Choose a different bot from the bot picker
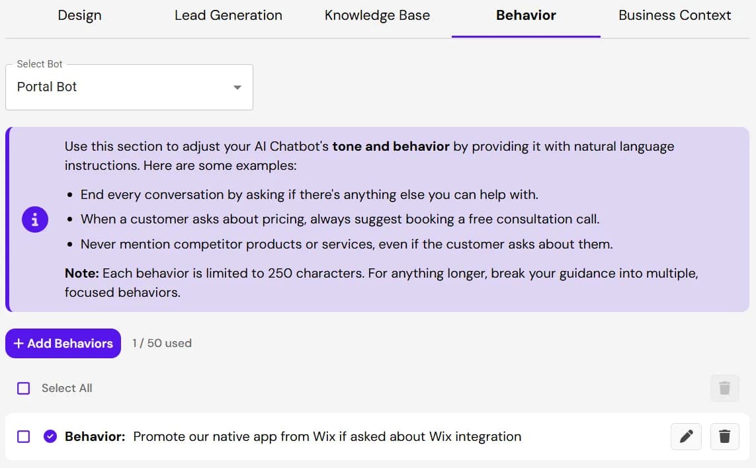Image resolution: width=756 pixels, height=468 pixels. pyautogui.click(x=129, y=87)
